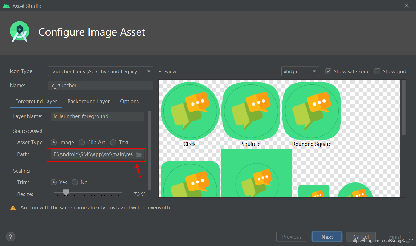Click the Android Studio logo in header
This screenshot has height=246, width=416.
[20, 32]
